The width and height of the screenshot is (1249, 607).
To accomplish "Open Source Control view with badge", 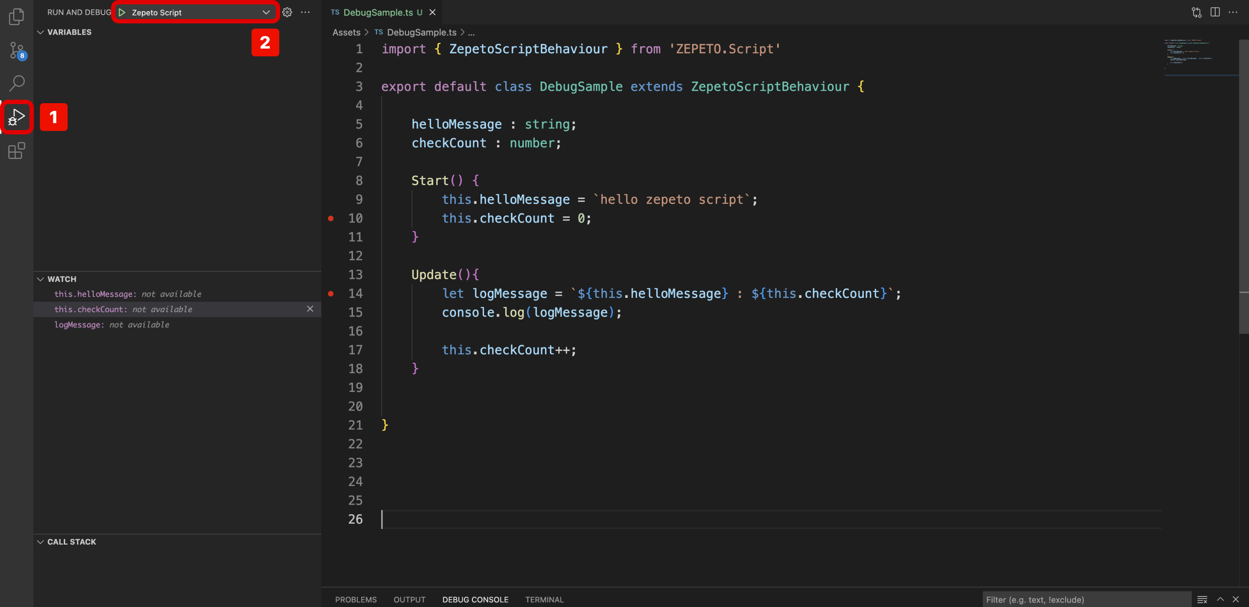I will pos(16,50).
